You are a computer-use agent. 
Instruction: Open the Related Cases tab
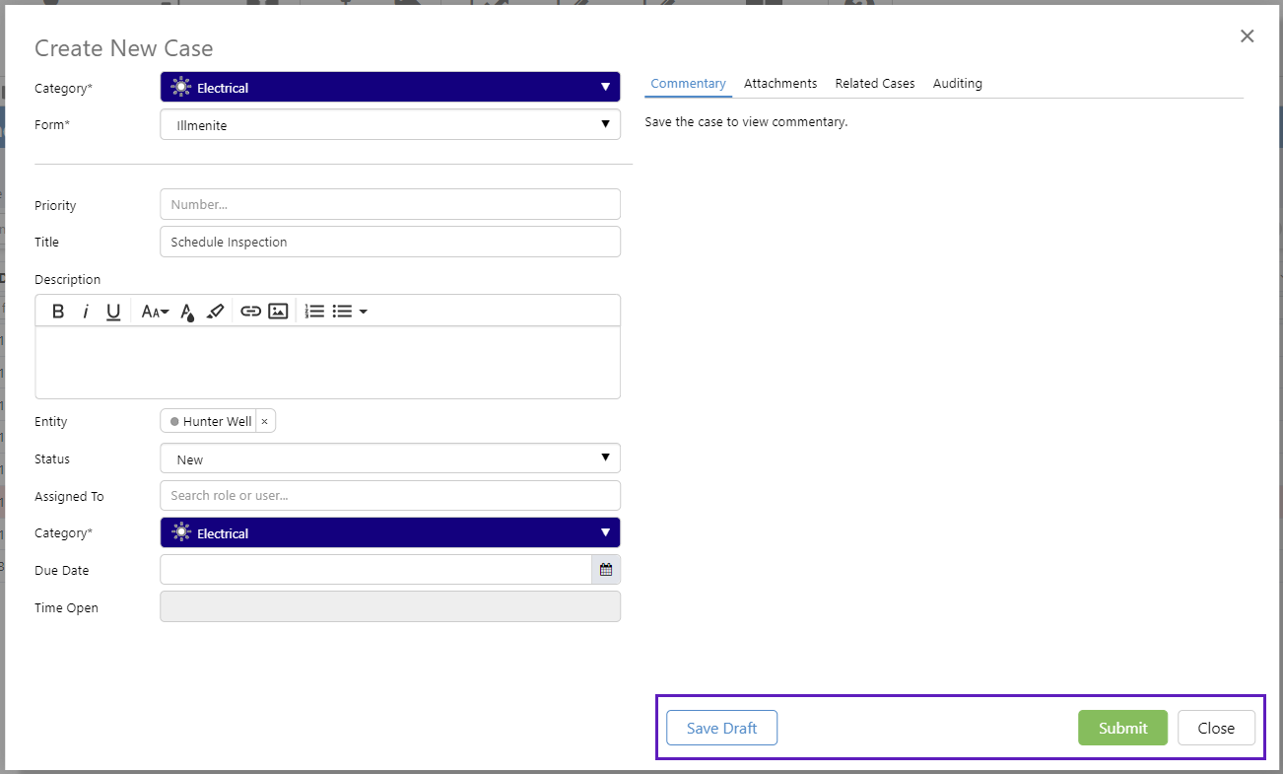[875, 84]
